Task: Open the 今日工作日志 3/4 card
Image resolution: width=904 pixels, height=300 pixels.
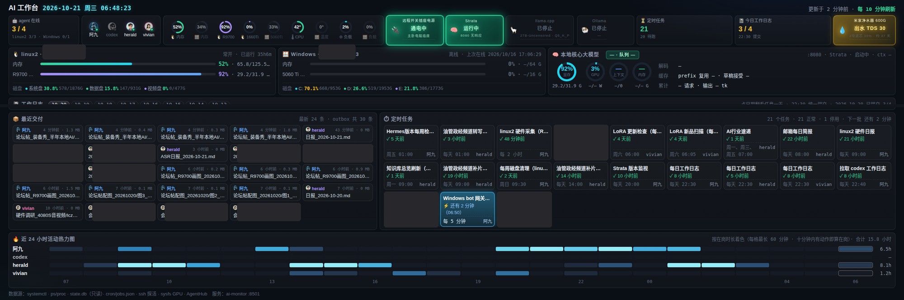Action: point(783,30)
